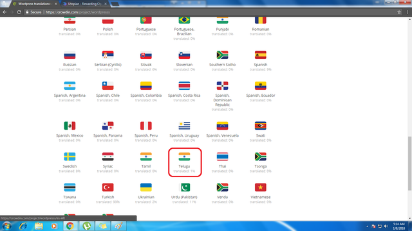Click the Slovak flag icon
This screenshot has width=412, height=231.
click(x=146, y=55)
